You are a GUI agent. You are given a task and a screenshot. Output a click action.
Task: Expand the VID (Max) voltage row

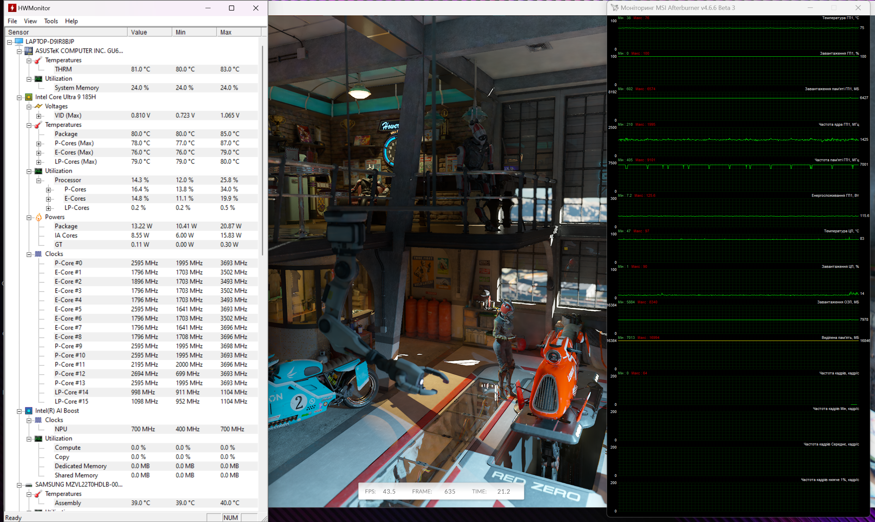click(39, 116)
